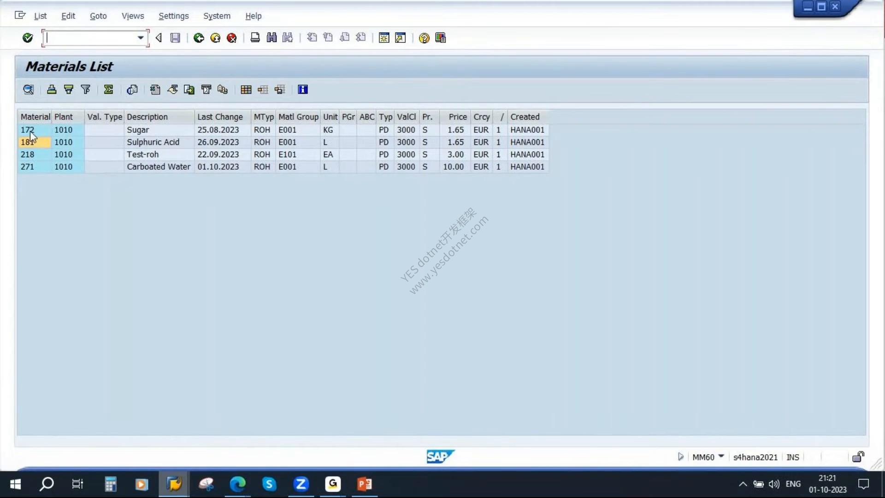Open the command field dropdown arrow
The image size is (885, 498).
pyautogui.click(x=141, y=38)
